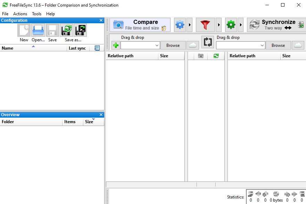The image size is (306, 204).
Task: Sort configurations by Name column
Action: [x=33, y=48]
